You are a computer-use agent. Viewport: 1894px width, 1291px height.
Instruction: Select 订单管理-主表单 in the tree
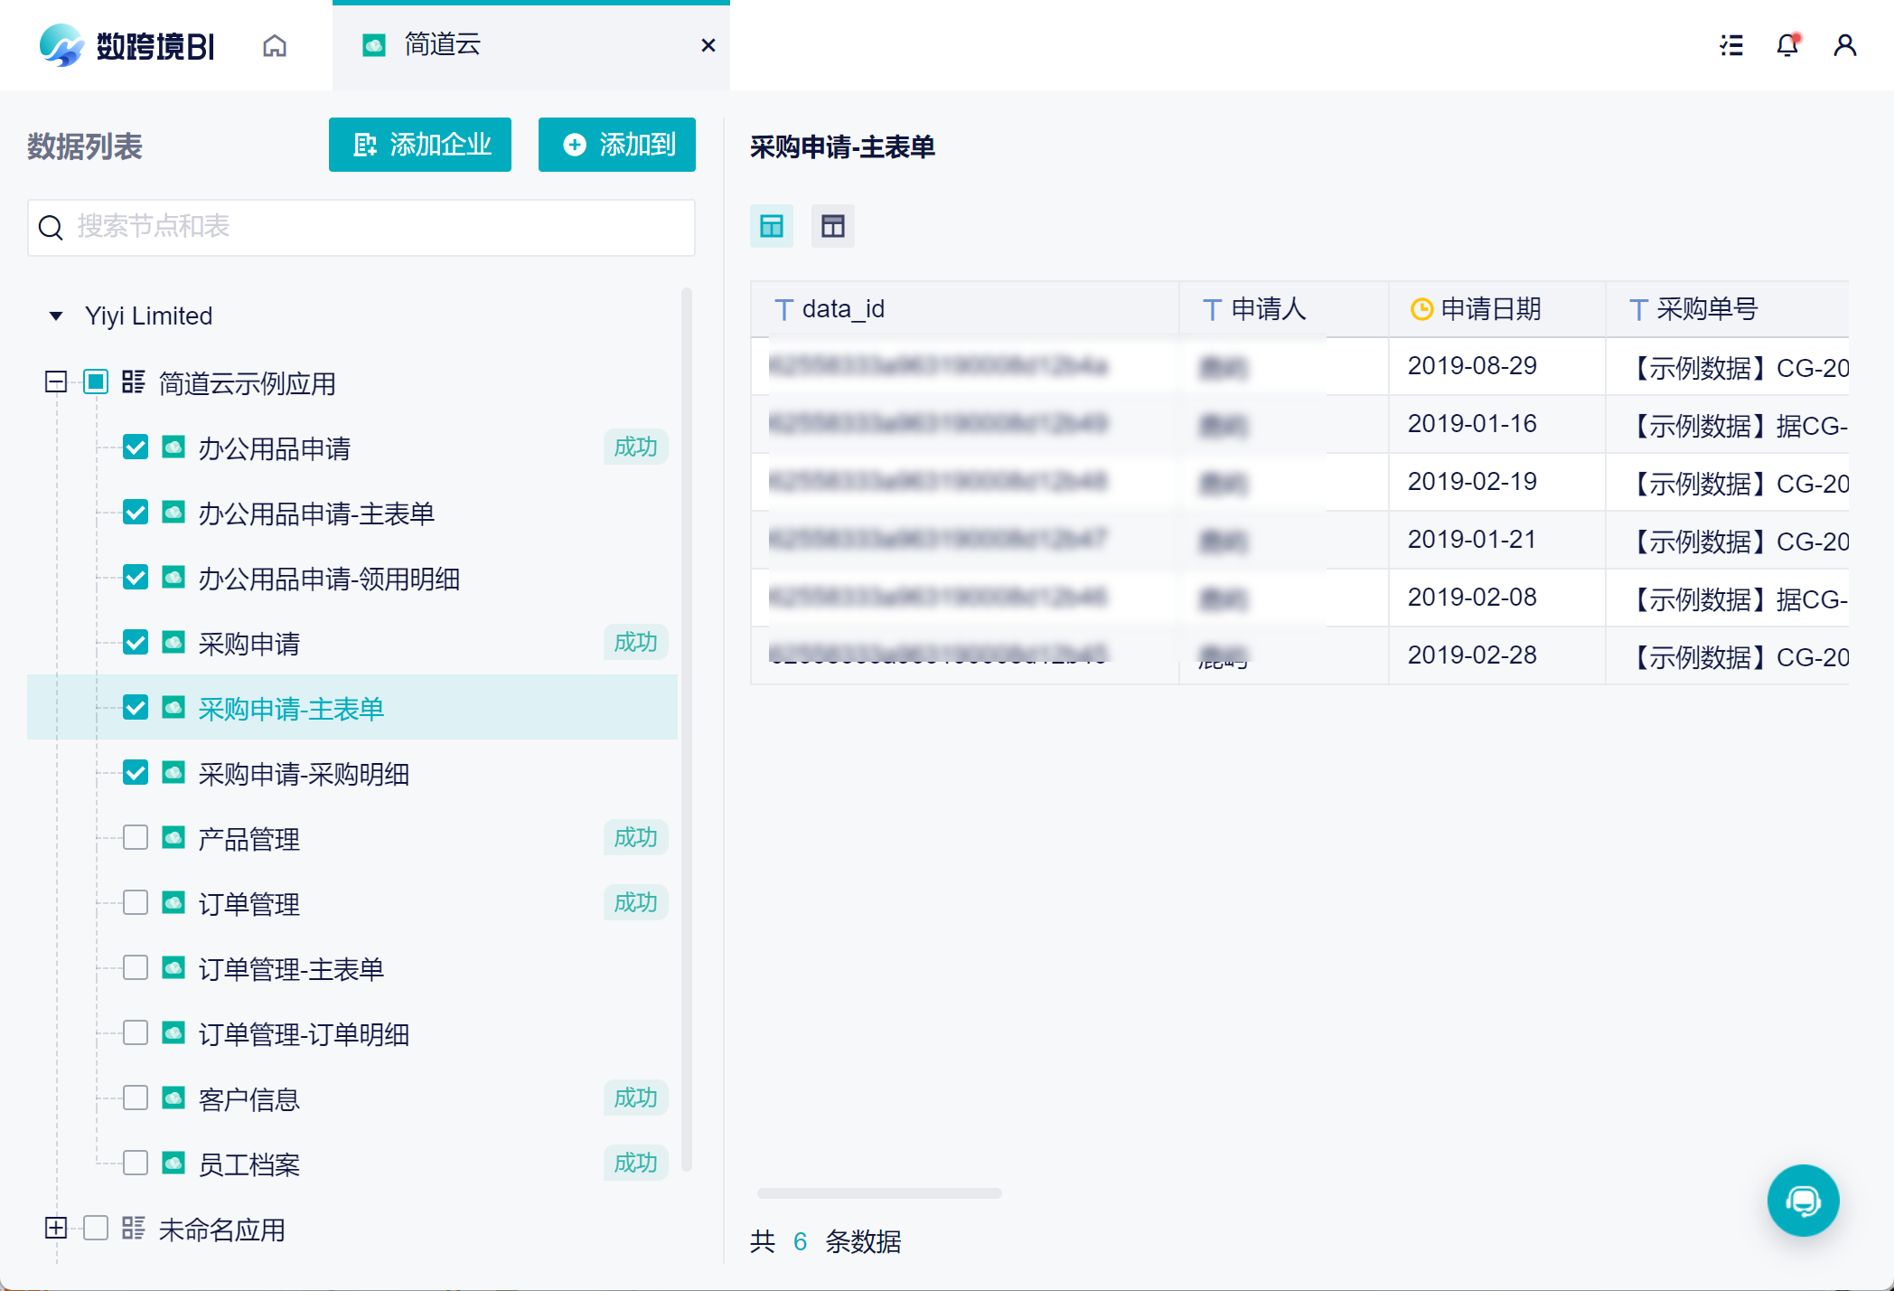pos(291,969)
